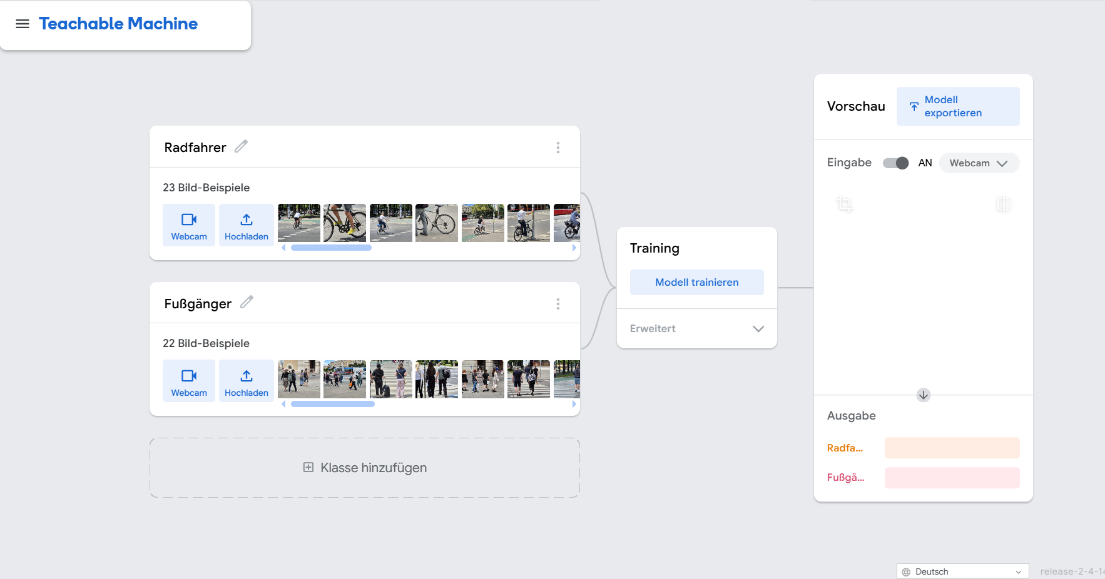The height and width of the screenshot is (579, 1105).
Task: Click Klasse hinzufügen to add class
Action: pos(365,468)
